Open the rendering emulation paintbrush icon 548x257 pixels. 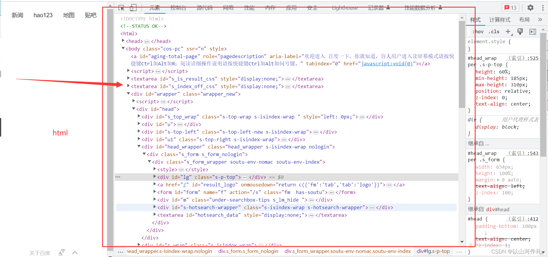point(520,32)
